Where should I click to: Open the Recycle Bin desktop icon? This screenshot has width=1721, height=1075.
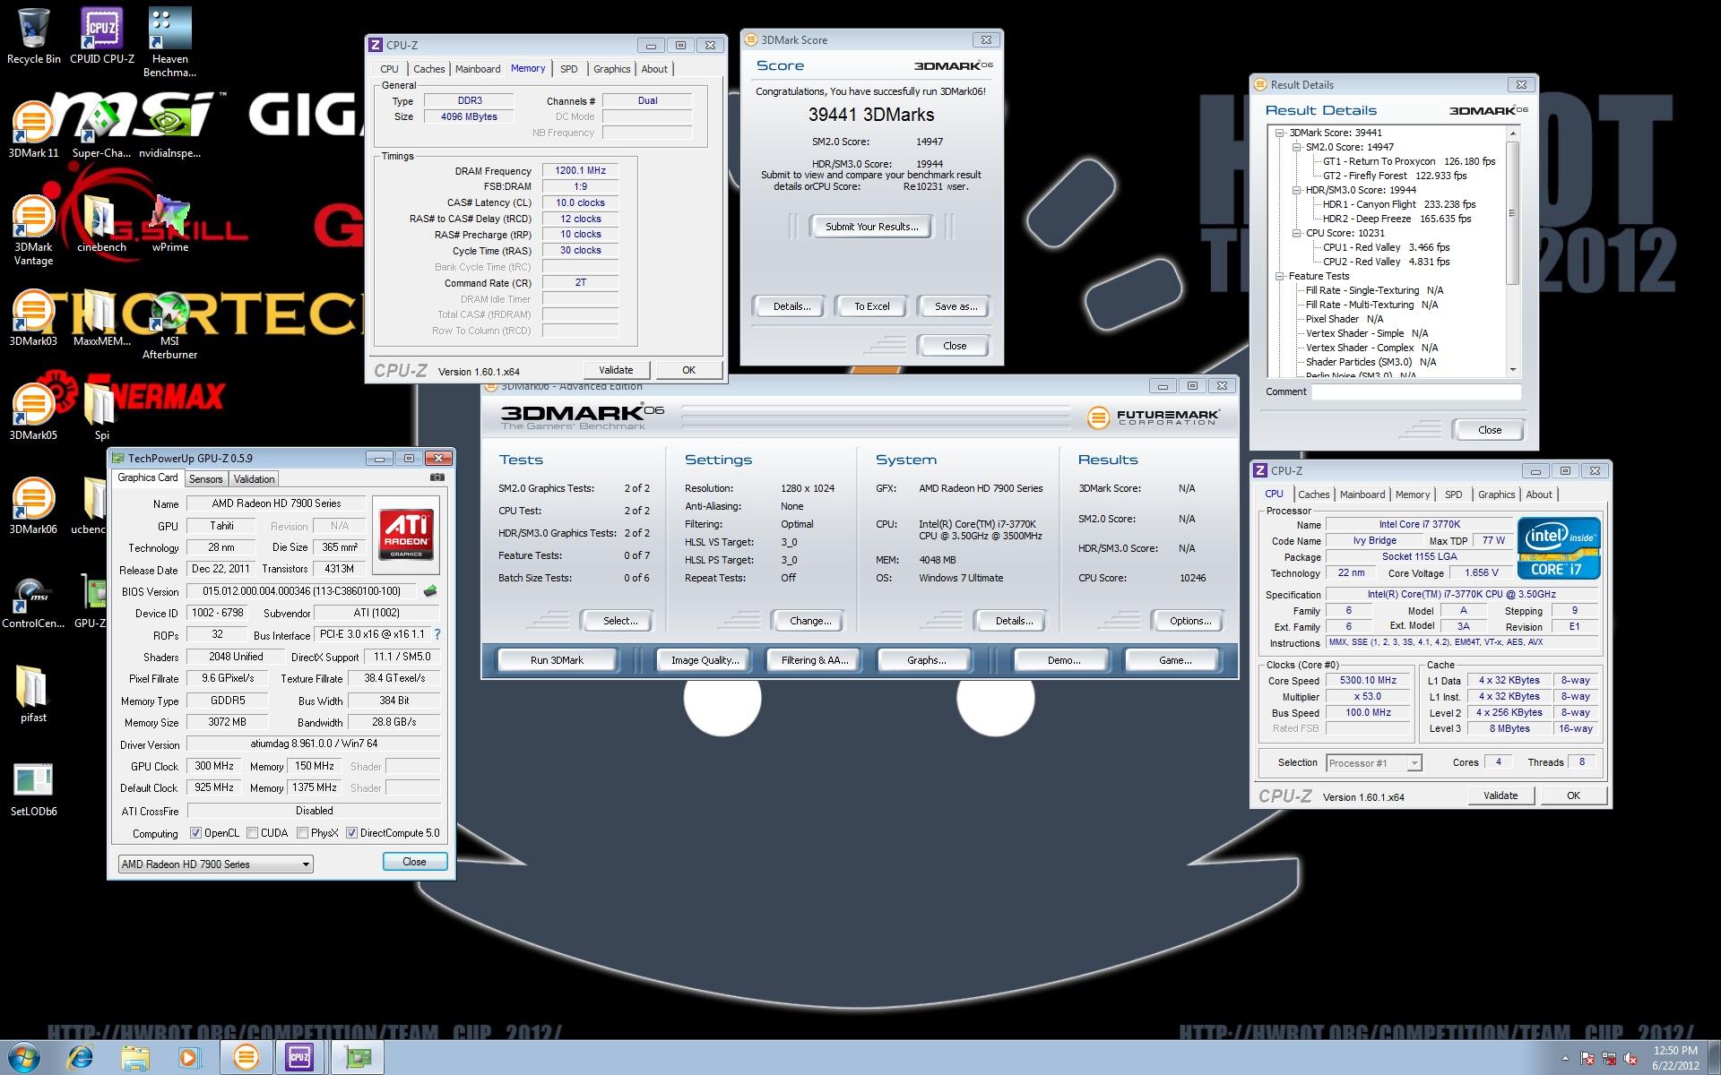coord(33,36)
